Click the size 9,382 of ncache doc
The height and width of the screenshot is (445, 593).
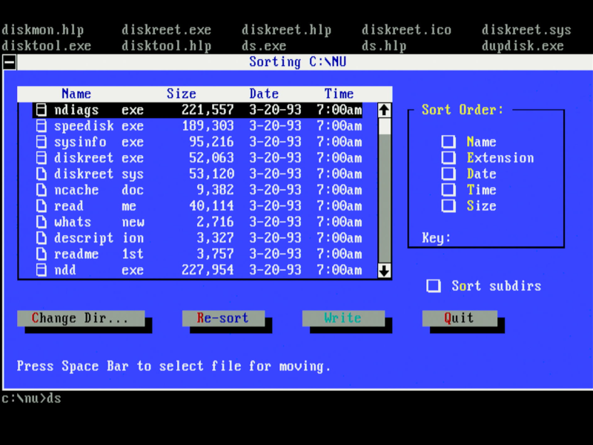tap(215, 190)
